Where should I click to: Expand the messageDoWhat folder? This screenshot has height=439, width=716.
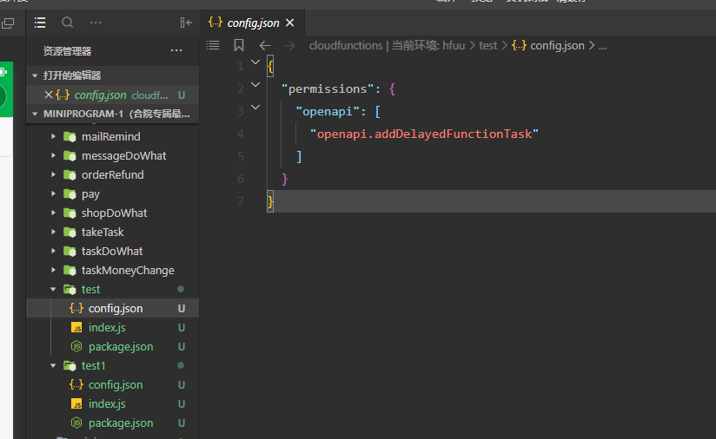[53, 155]
